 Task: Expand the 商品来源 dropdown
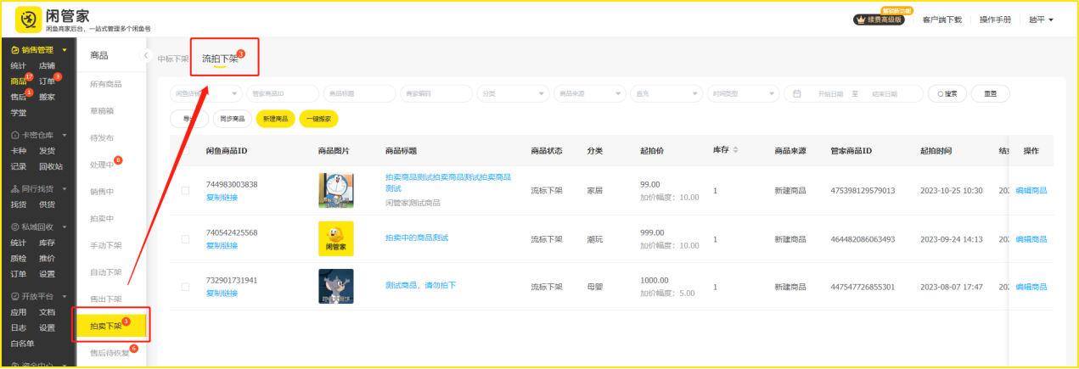pos(588,93)
